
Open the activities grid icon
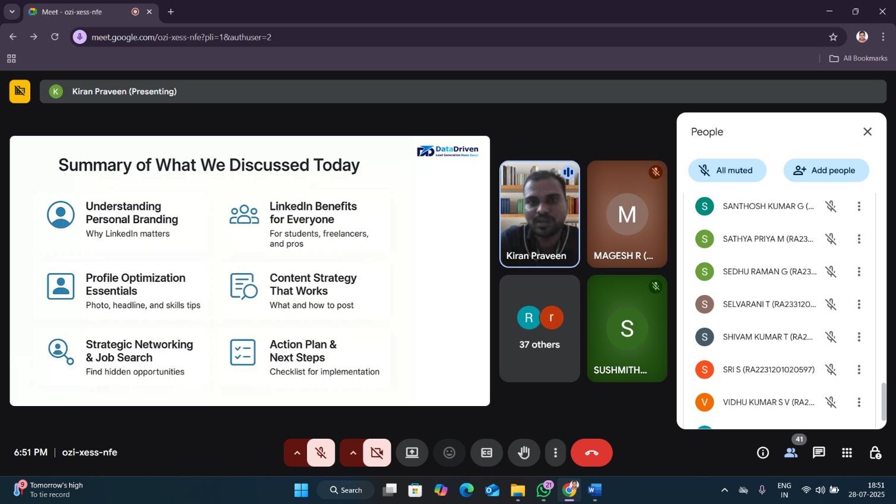847,453
